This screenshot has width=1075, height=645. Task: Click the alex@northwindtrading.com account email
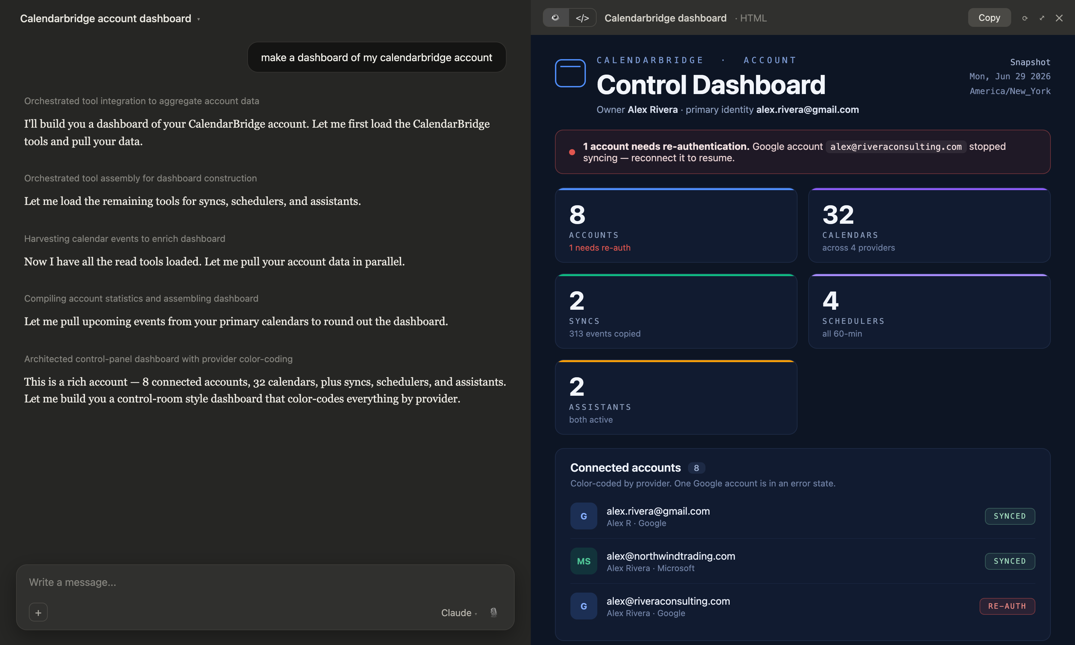coord(671,556)
